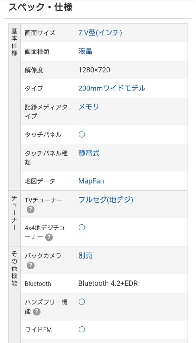Click the circle mark for タッチパネル

coord(82,135)
